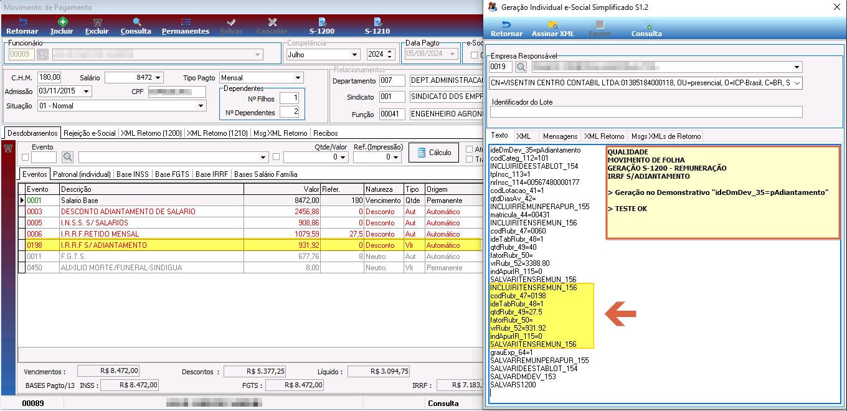Switch to the XML tab in the e-Social window
The height and width of the screenshot is (411, 847).
(523, 136)
